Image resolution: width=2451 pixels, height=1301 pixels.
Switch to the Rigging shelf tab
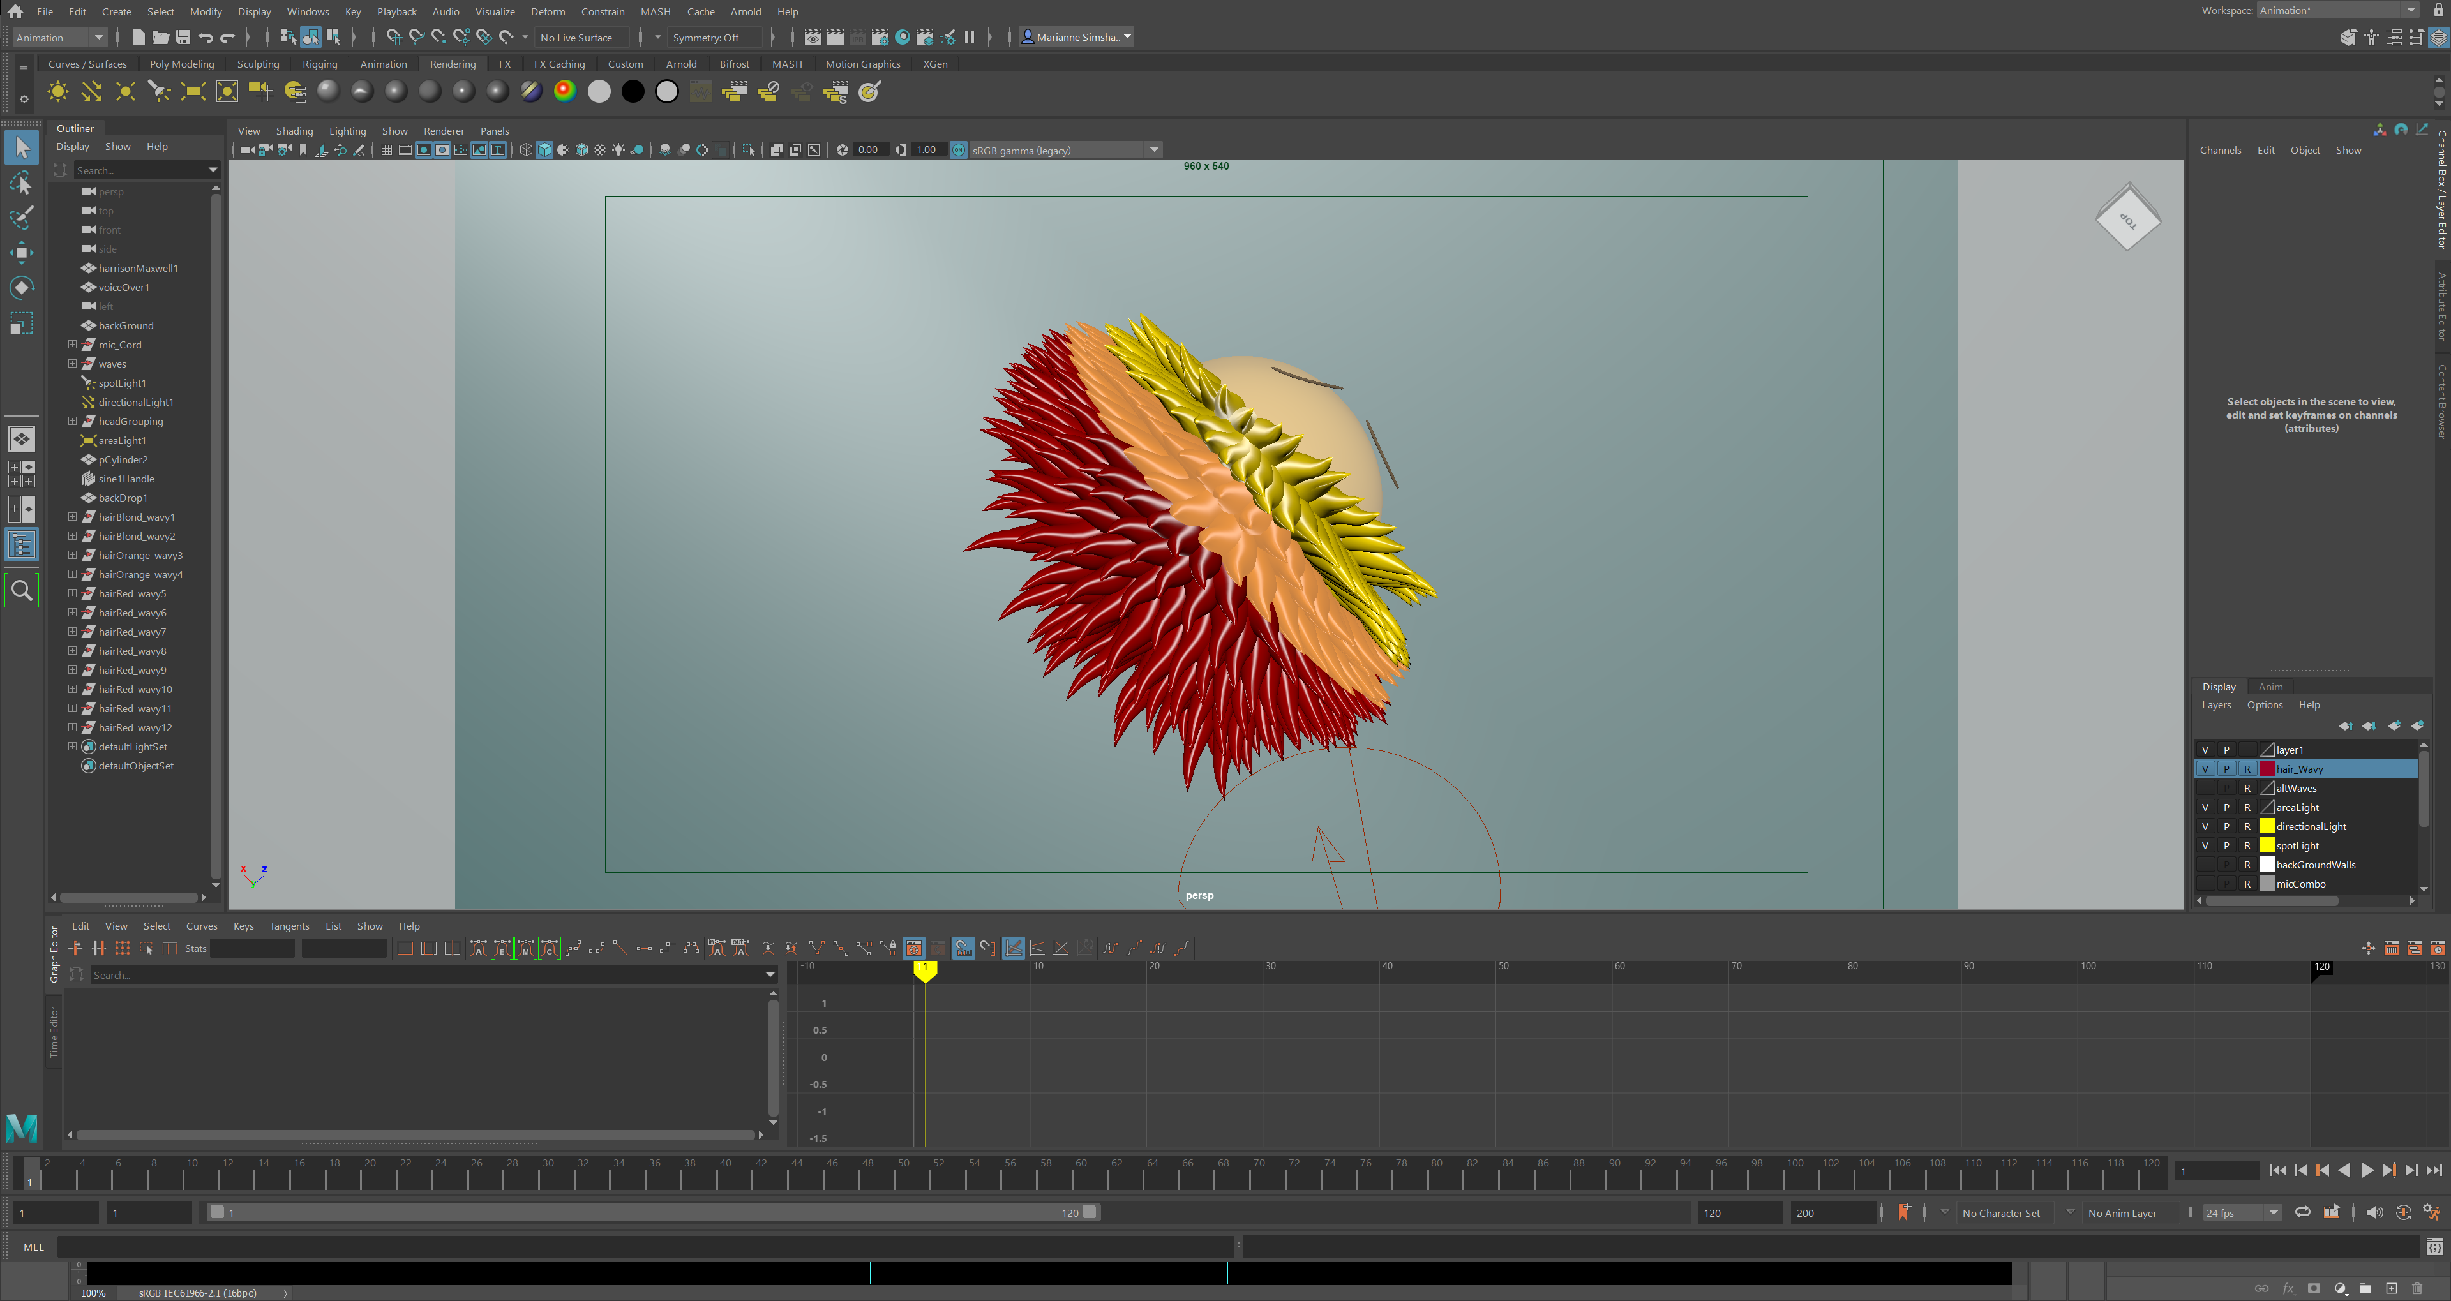pos(320,64)
